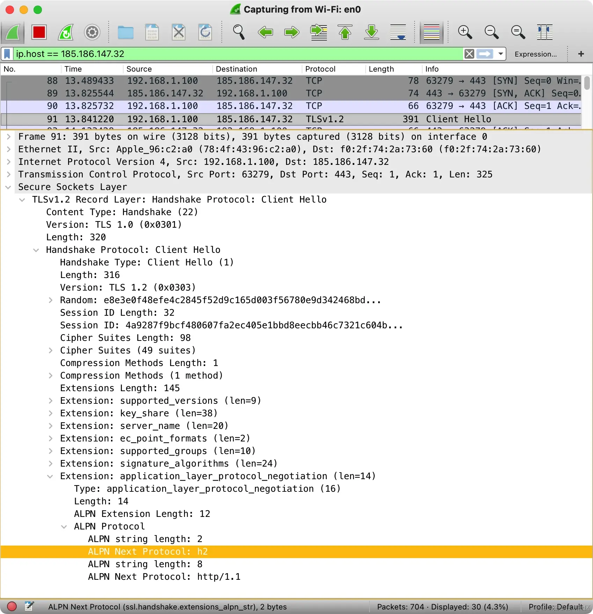Open the display filter bookmark menu

(x=7, y=54)
